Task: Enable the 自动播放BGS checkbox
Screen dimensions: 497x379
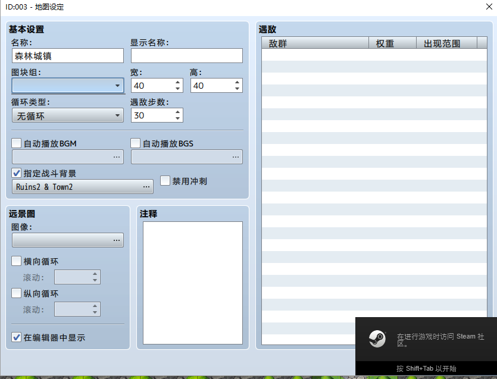Action: tap(135, 143)
